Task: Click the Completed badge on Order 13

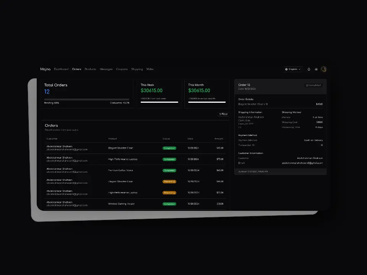Action: 313,85
